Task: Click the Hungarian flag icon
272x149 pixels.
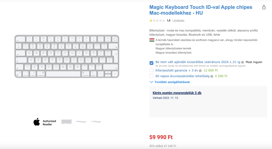Action: pos(152,40)
